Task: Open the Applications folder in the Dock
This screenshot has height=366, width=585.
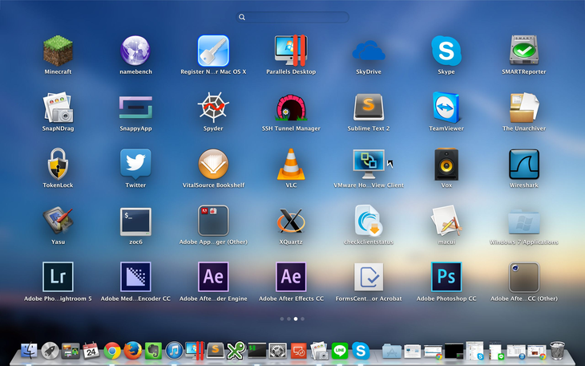Action: point(392,352)
